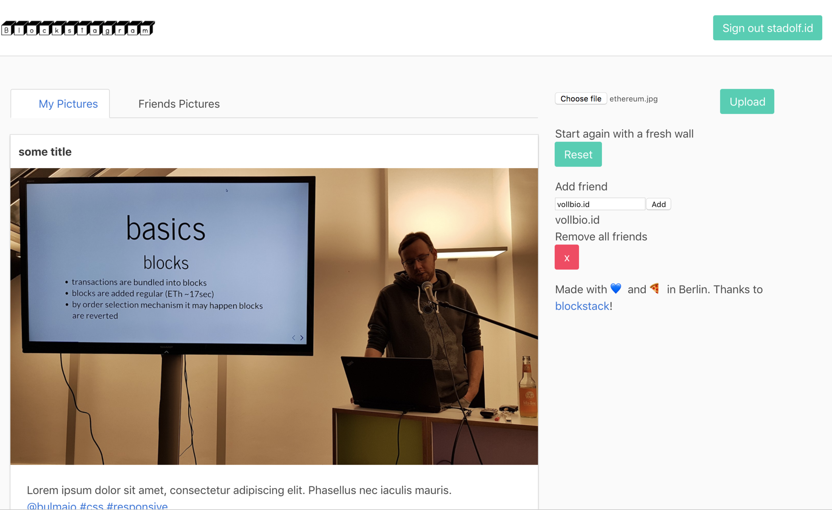832x510 pixels.
Task: Click the Blockstagram logo
Action: (x=78, y=28)
